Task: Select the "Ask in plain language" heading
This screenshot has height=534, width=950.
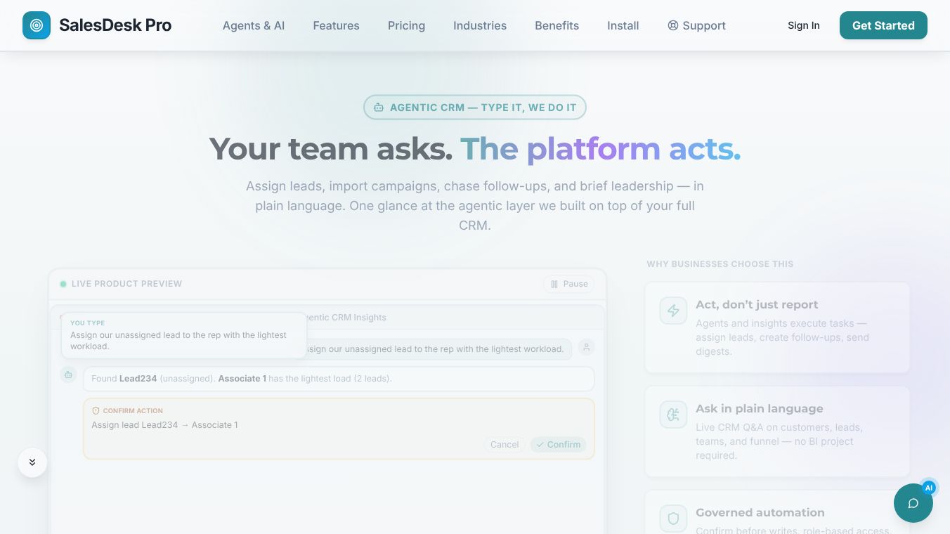Action: coord(760,408)
